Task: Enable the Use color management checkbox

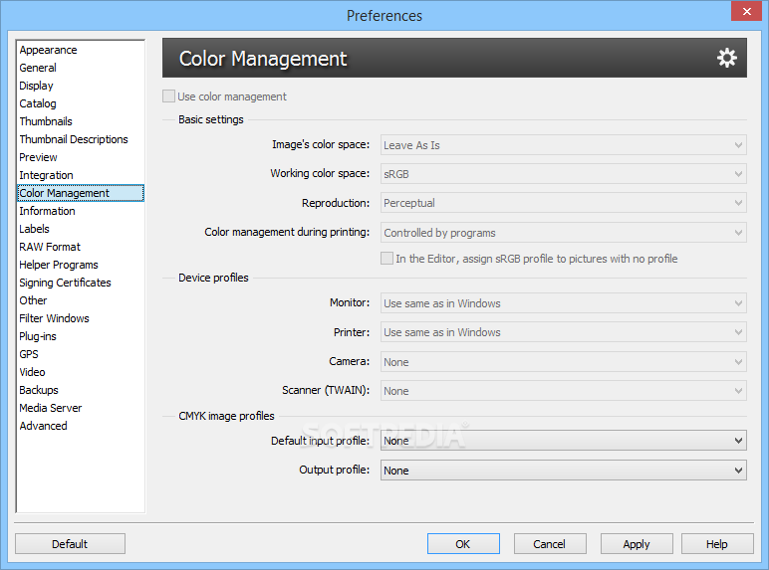Action: click(x=169, y=96)
